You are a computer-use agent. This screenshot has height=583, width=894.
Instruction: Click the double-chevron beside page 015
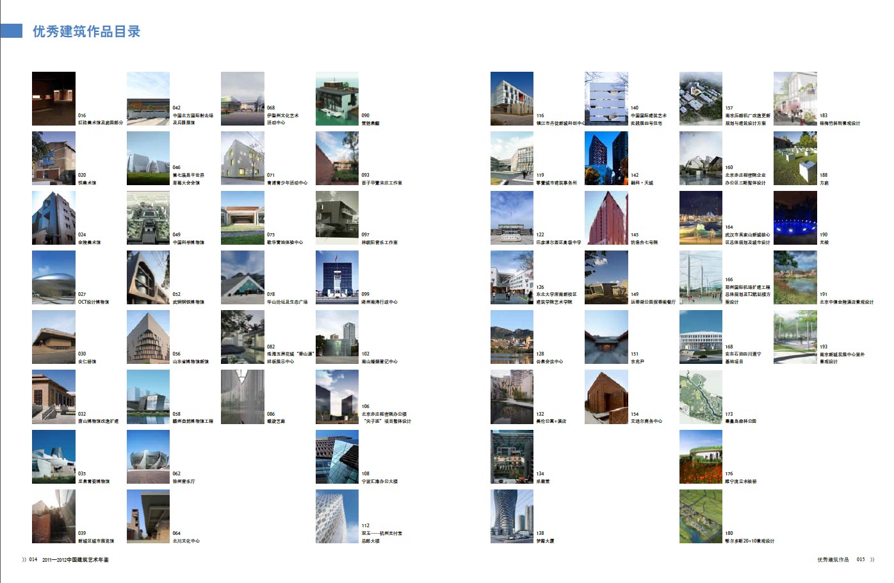click(x=872, y=559)
